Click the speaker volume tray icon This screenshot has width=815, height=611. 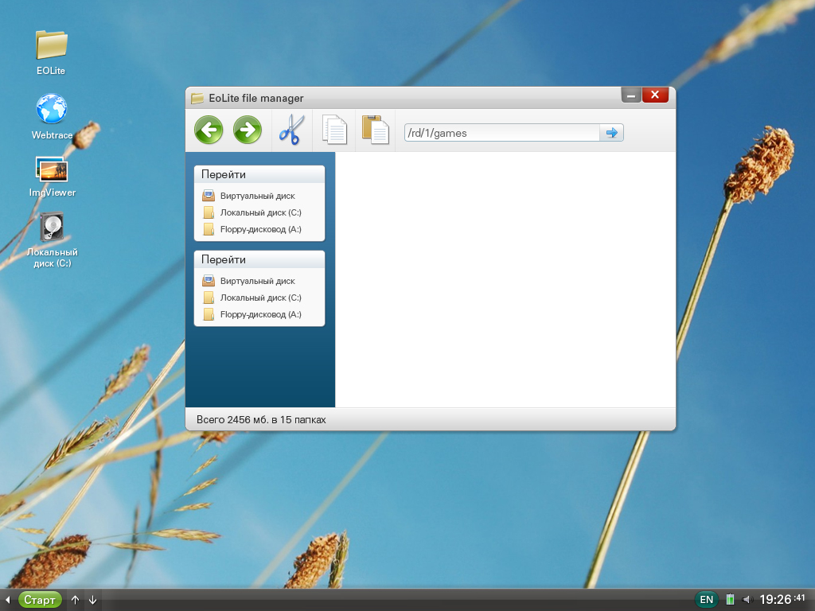(x=747, y=600)
